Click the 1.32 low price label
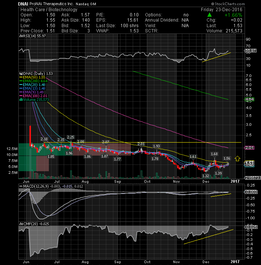261x265 pixels. tap(206, 176)
